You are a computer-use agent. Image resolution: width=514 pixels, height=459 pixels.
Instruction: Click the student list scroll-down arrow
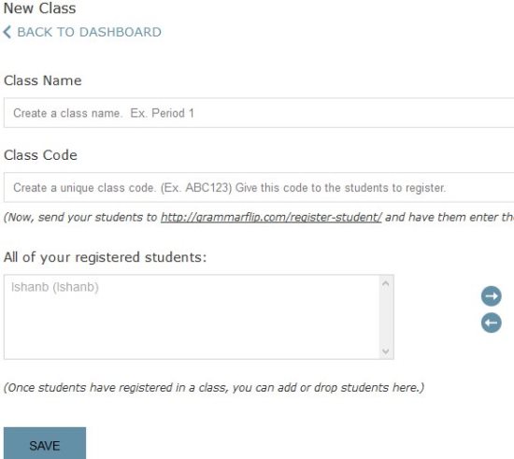[386, 351]
